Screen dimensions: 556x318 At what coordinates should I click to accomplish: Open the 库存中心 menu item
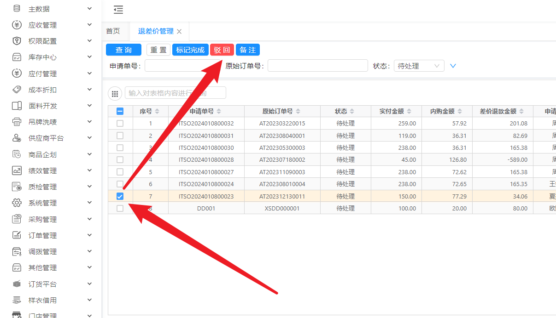43,57
